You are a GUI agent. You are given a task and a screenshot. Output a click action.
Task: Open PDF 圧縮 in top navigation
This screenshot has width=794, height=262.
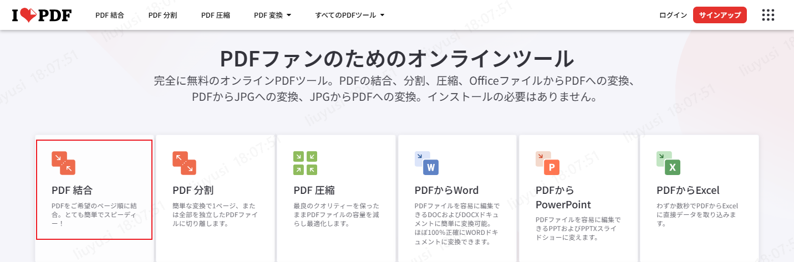point(216,16)
